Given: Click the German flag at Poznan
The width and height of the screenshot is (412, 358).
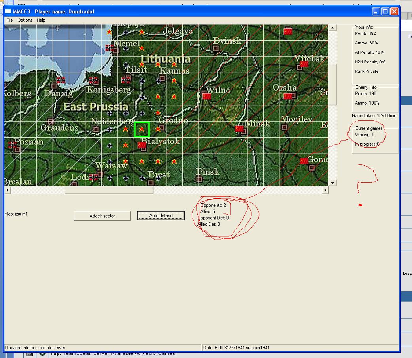Looking at the screenshot, I should click(12, 144).
